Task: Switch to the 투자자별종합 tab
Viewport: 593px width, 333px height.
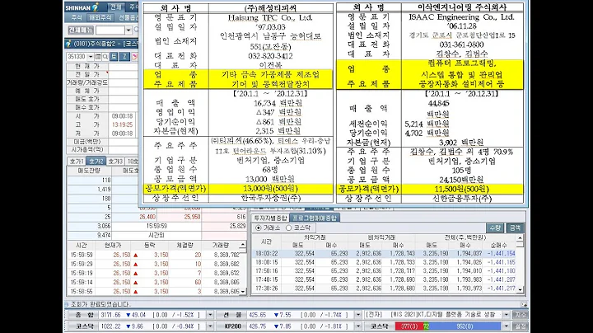Action: [270, 218]
